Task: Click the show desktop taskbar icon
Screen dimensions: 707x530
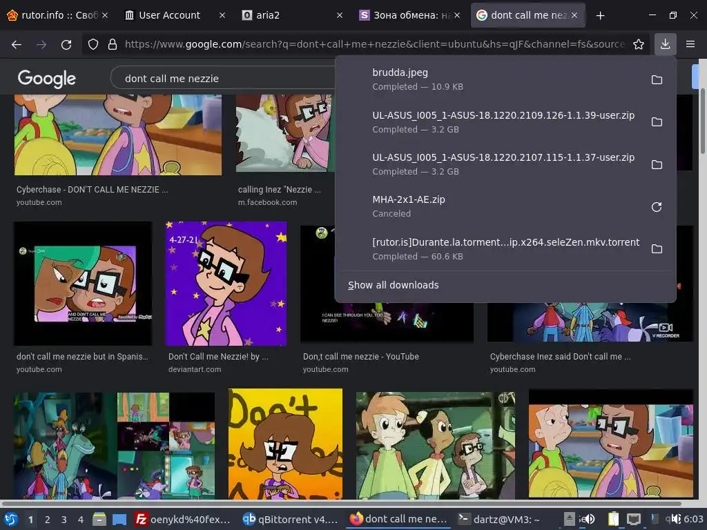Action: [x=119, y=520]
